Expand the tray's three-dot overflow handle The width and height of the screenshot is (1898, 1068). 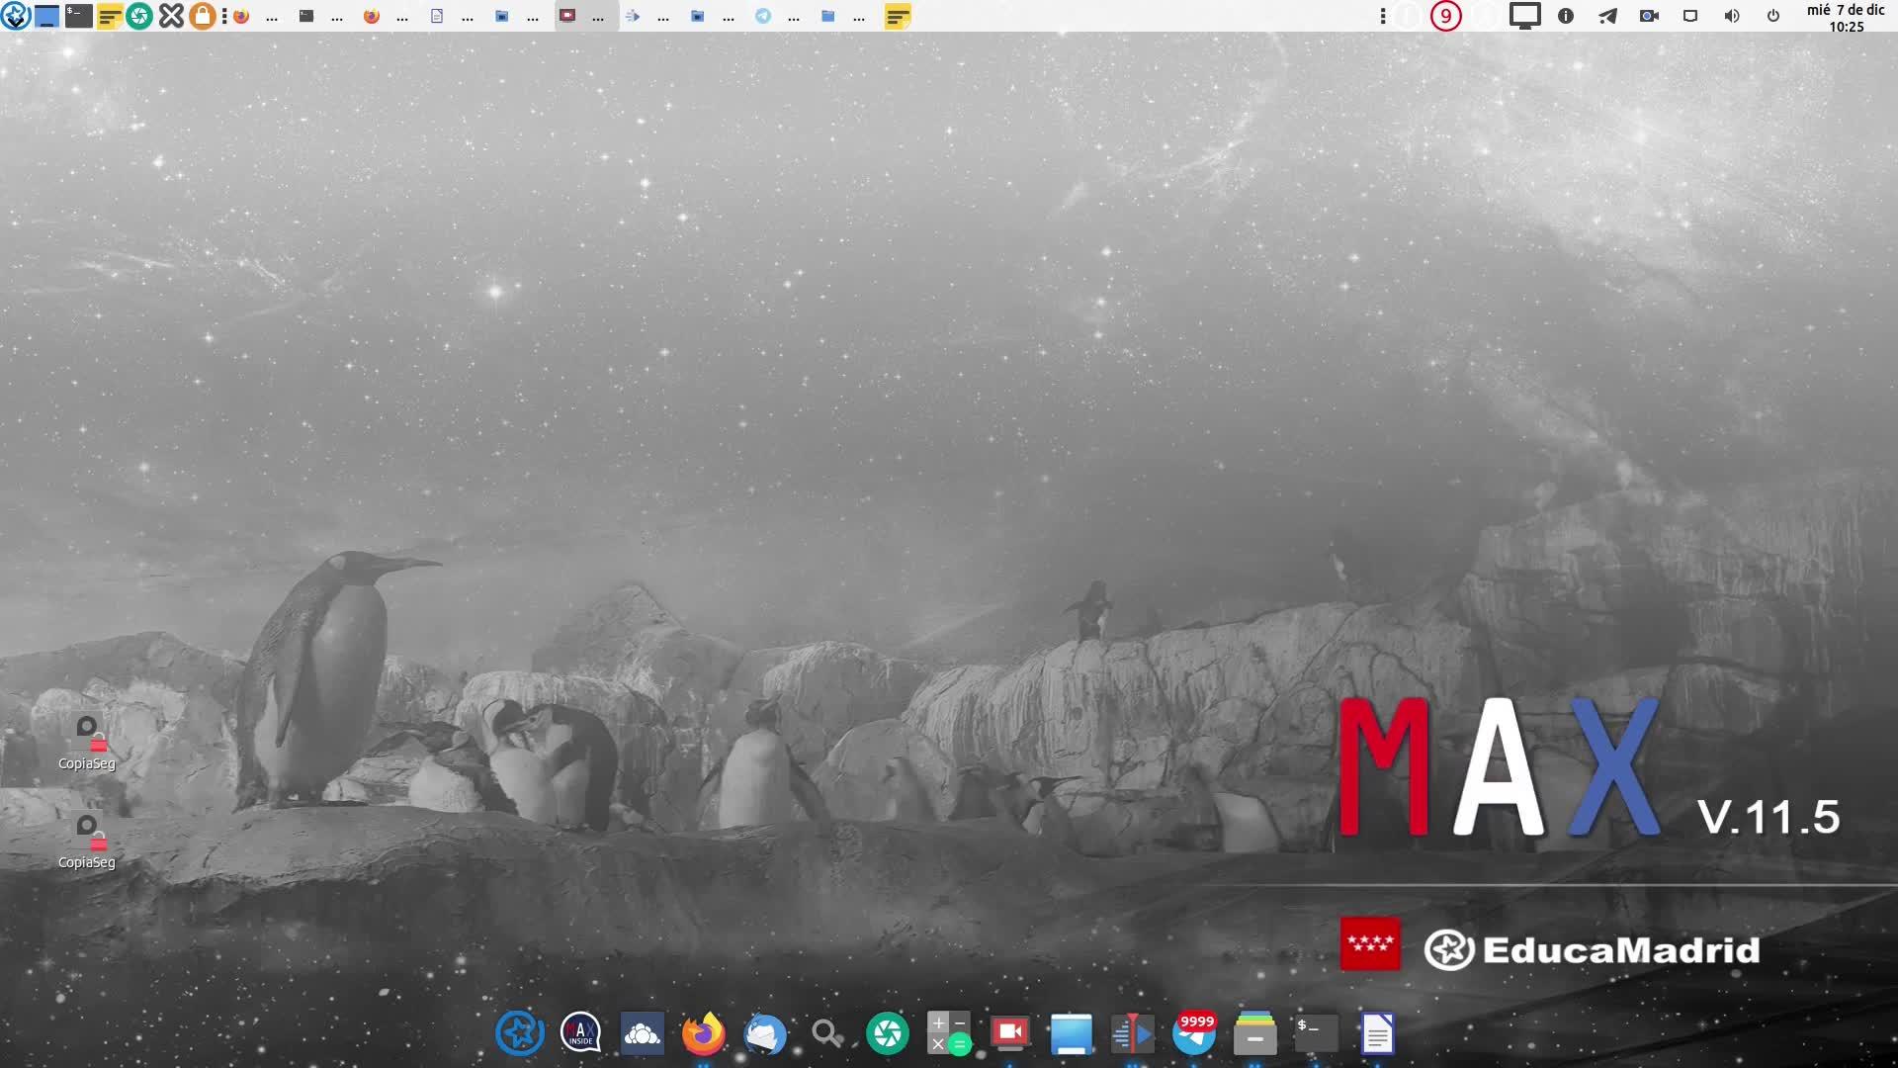coord(1382,16)
